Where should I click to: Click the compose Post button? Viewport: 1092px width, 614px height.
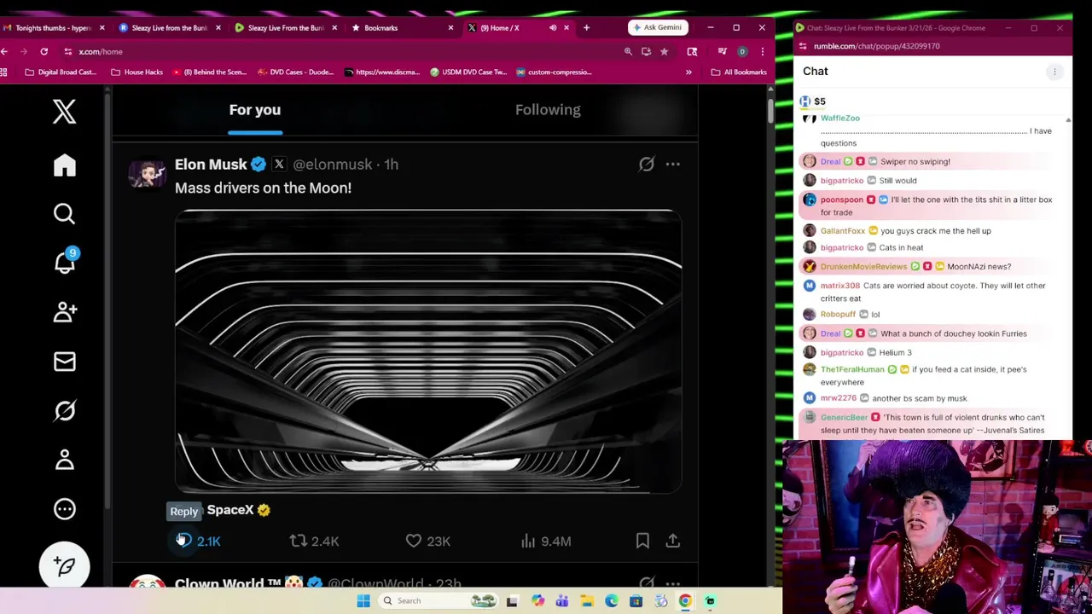pos(65,565)
